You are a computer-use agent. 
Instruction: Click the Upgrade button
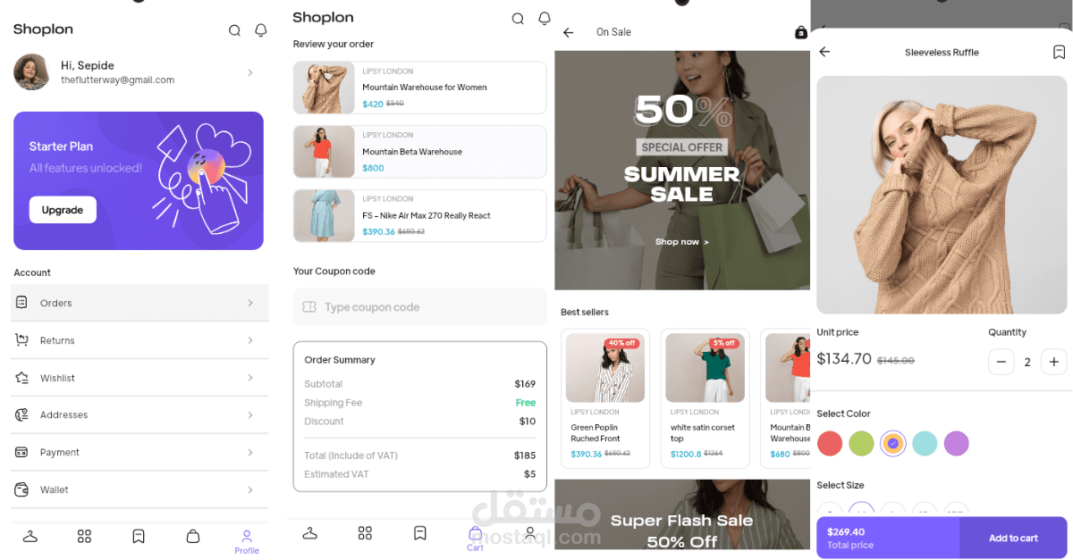tap(63, 210)
